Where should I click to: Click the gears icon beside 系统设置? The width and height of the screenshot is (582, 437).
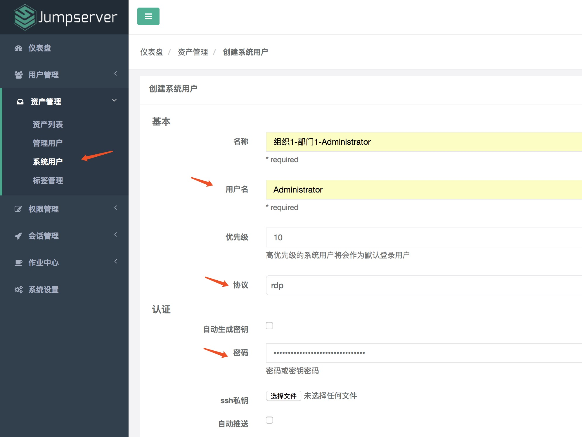18,290
